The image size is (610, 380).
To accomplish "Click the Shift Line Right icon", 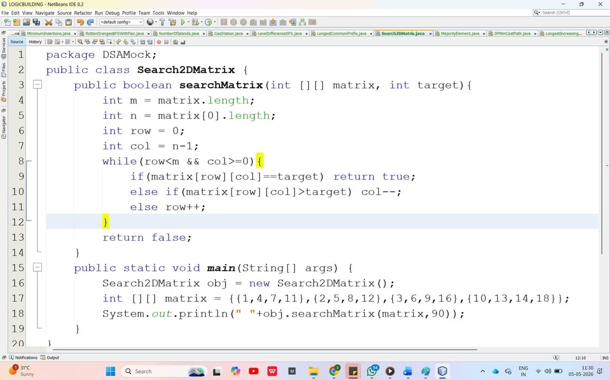I will tap(149, 42).
